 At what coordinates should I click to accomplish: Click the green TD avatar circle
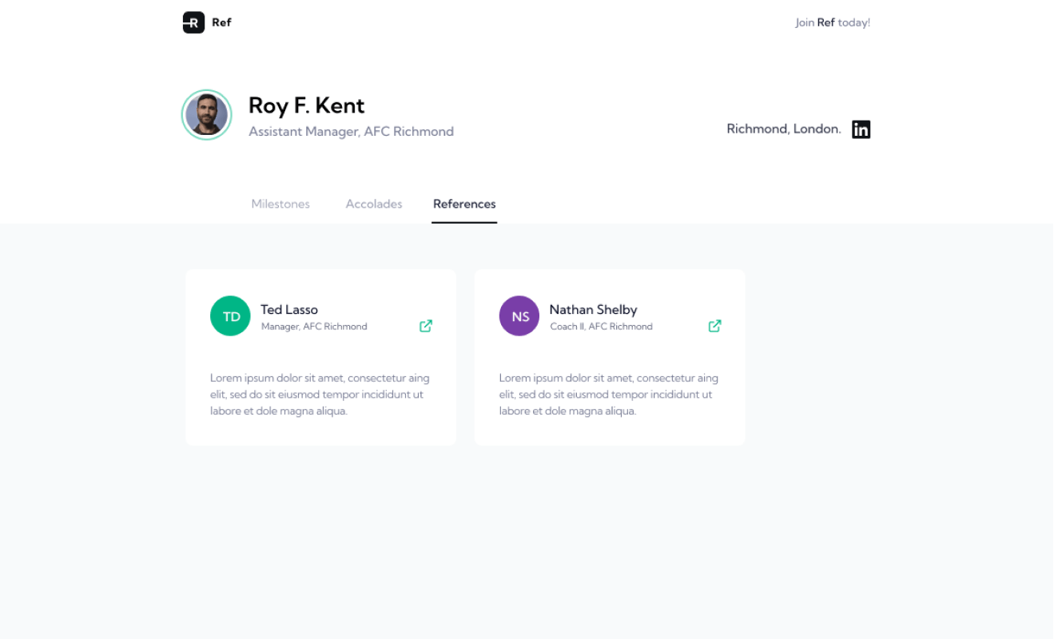(x=230, y=316)
